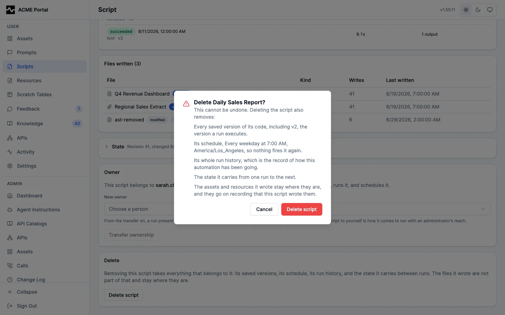Click the Kind column header

[305, 80]
